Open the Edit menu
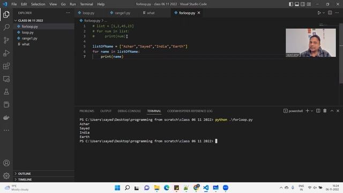 [x=24, y=4]
